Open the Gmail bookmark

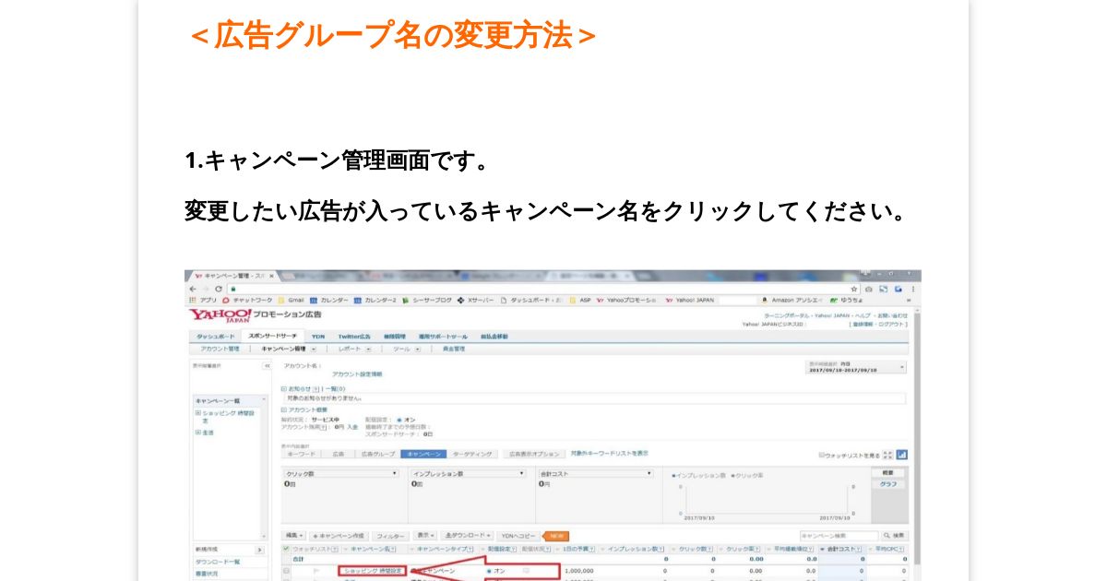(x=292, y=300)
